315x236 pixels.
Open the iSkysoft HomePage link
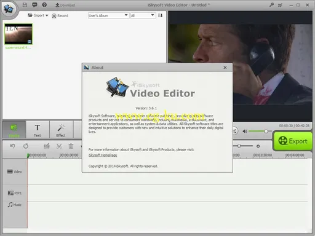click(x=103, y=155)
